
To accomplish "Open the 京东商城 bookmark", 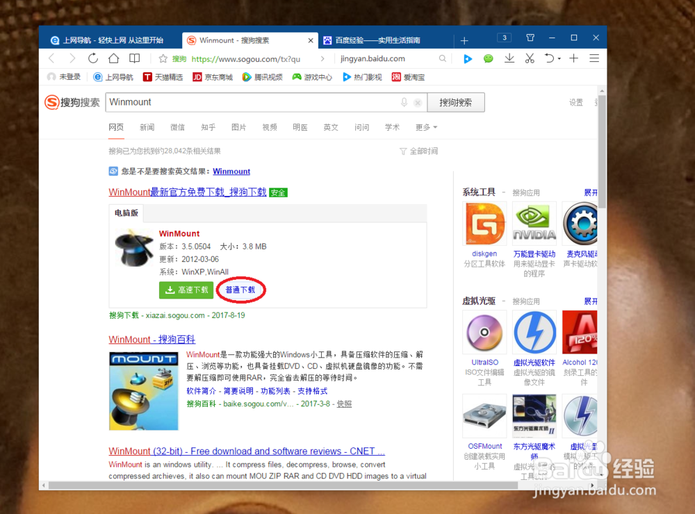I will 213,77.
